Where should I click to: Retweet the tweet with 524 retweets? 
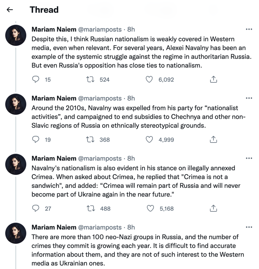tap(90, 79)
